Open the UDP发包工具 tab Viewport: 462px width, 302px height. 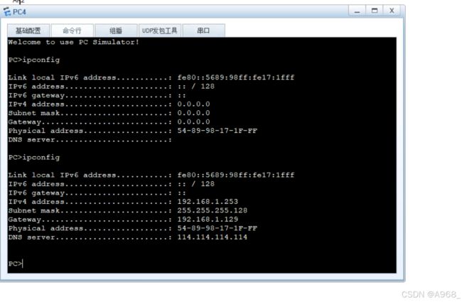[160, 31]
